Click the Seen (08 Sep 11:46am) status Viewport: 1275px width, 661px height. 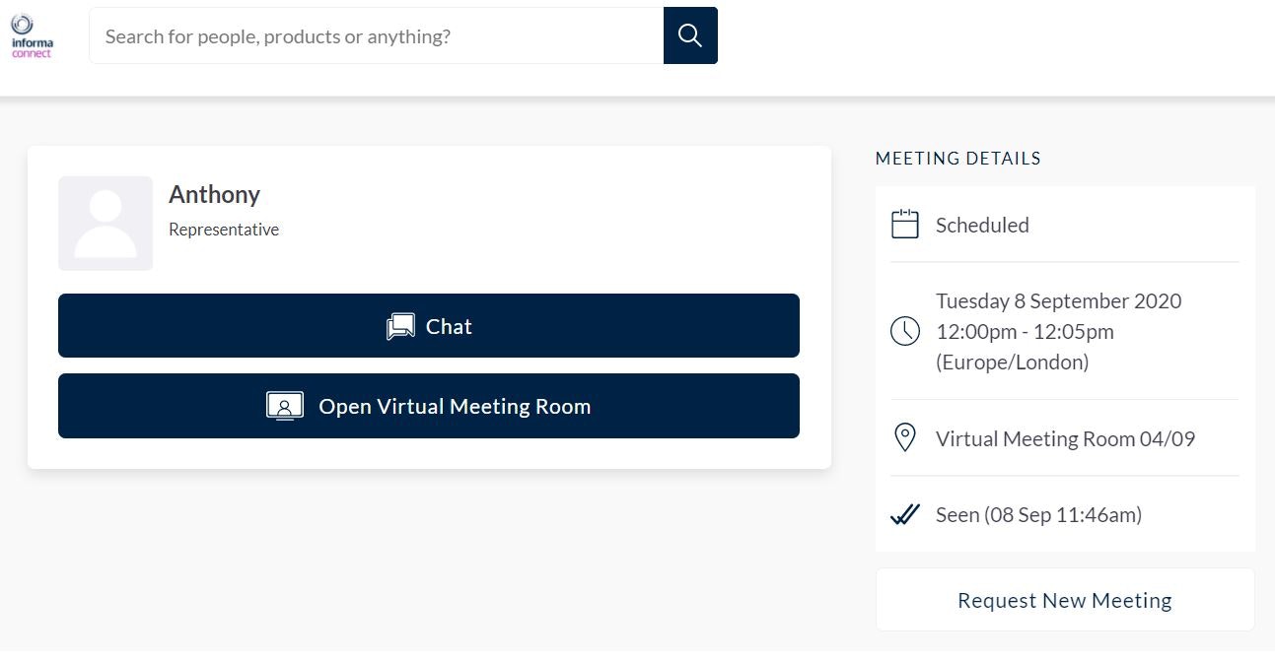(1038, 514)
